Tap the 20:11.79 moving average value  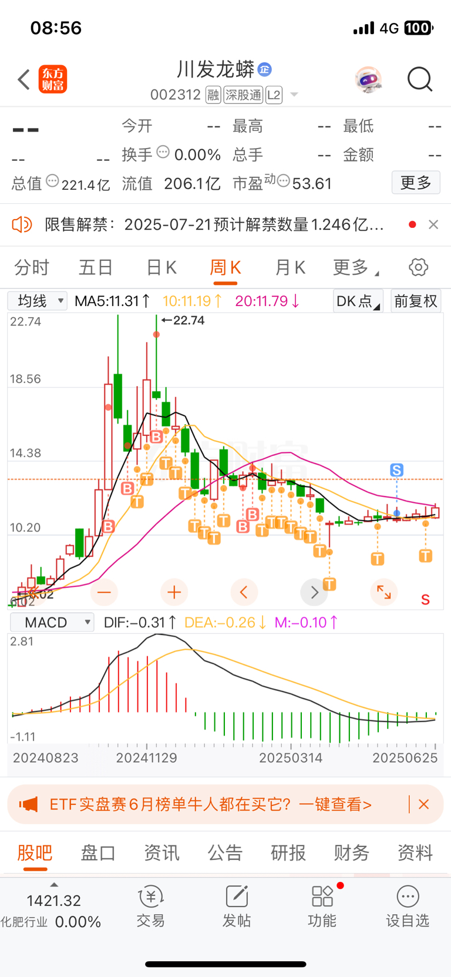pyautogui.click(x=267, y=301)
